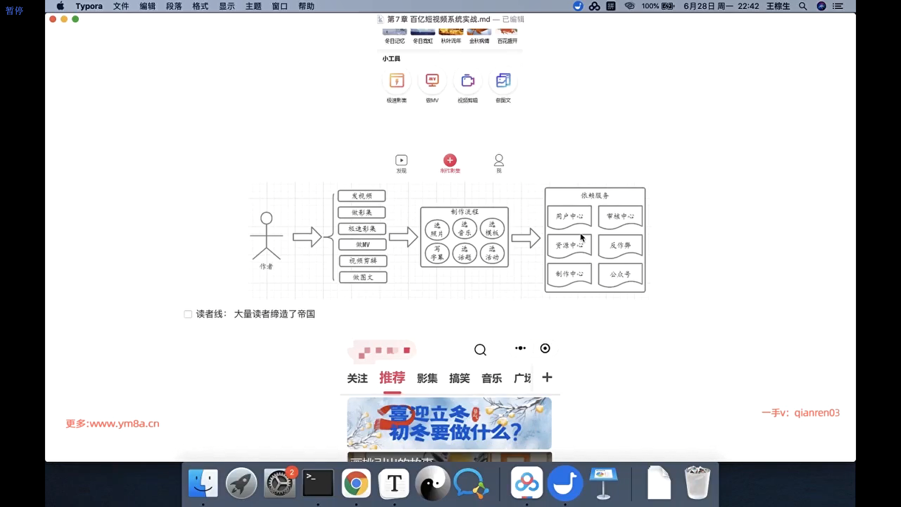This screenshot has height=507, width=901.
Task: Click the 极速影集 tool icon
Action: pyautogui.click(x=397, y=81)
